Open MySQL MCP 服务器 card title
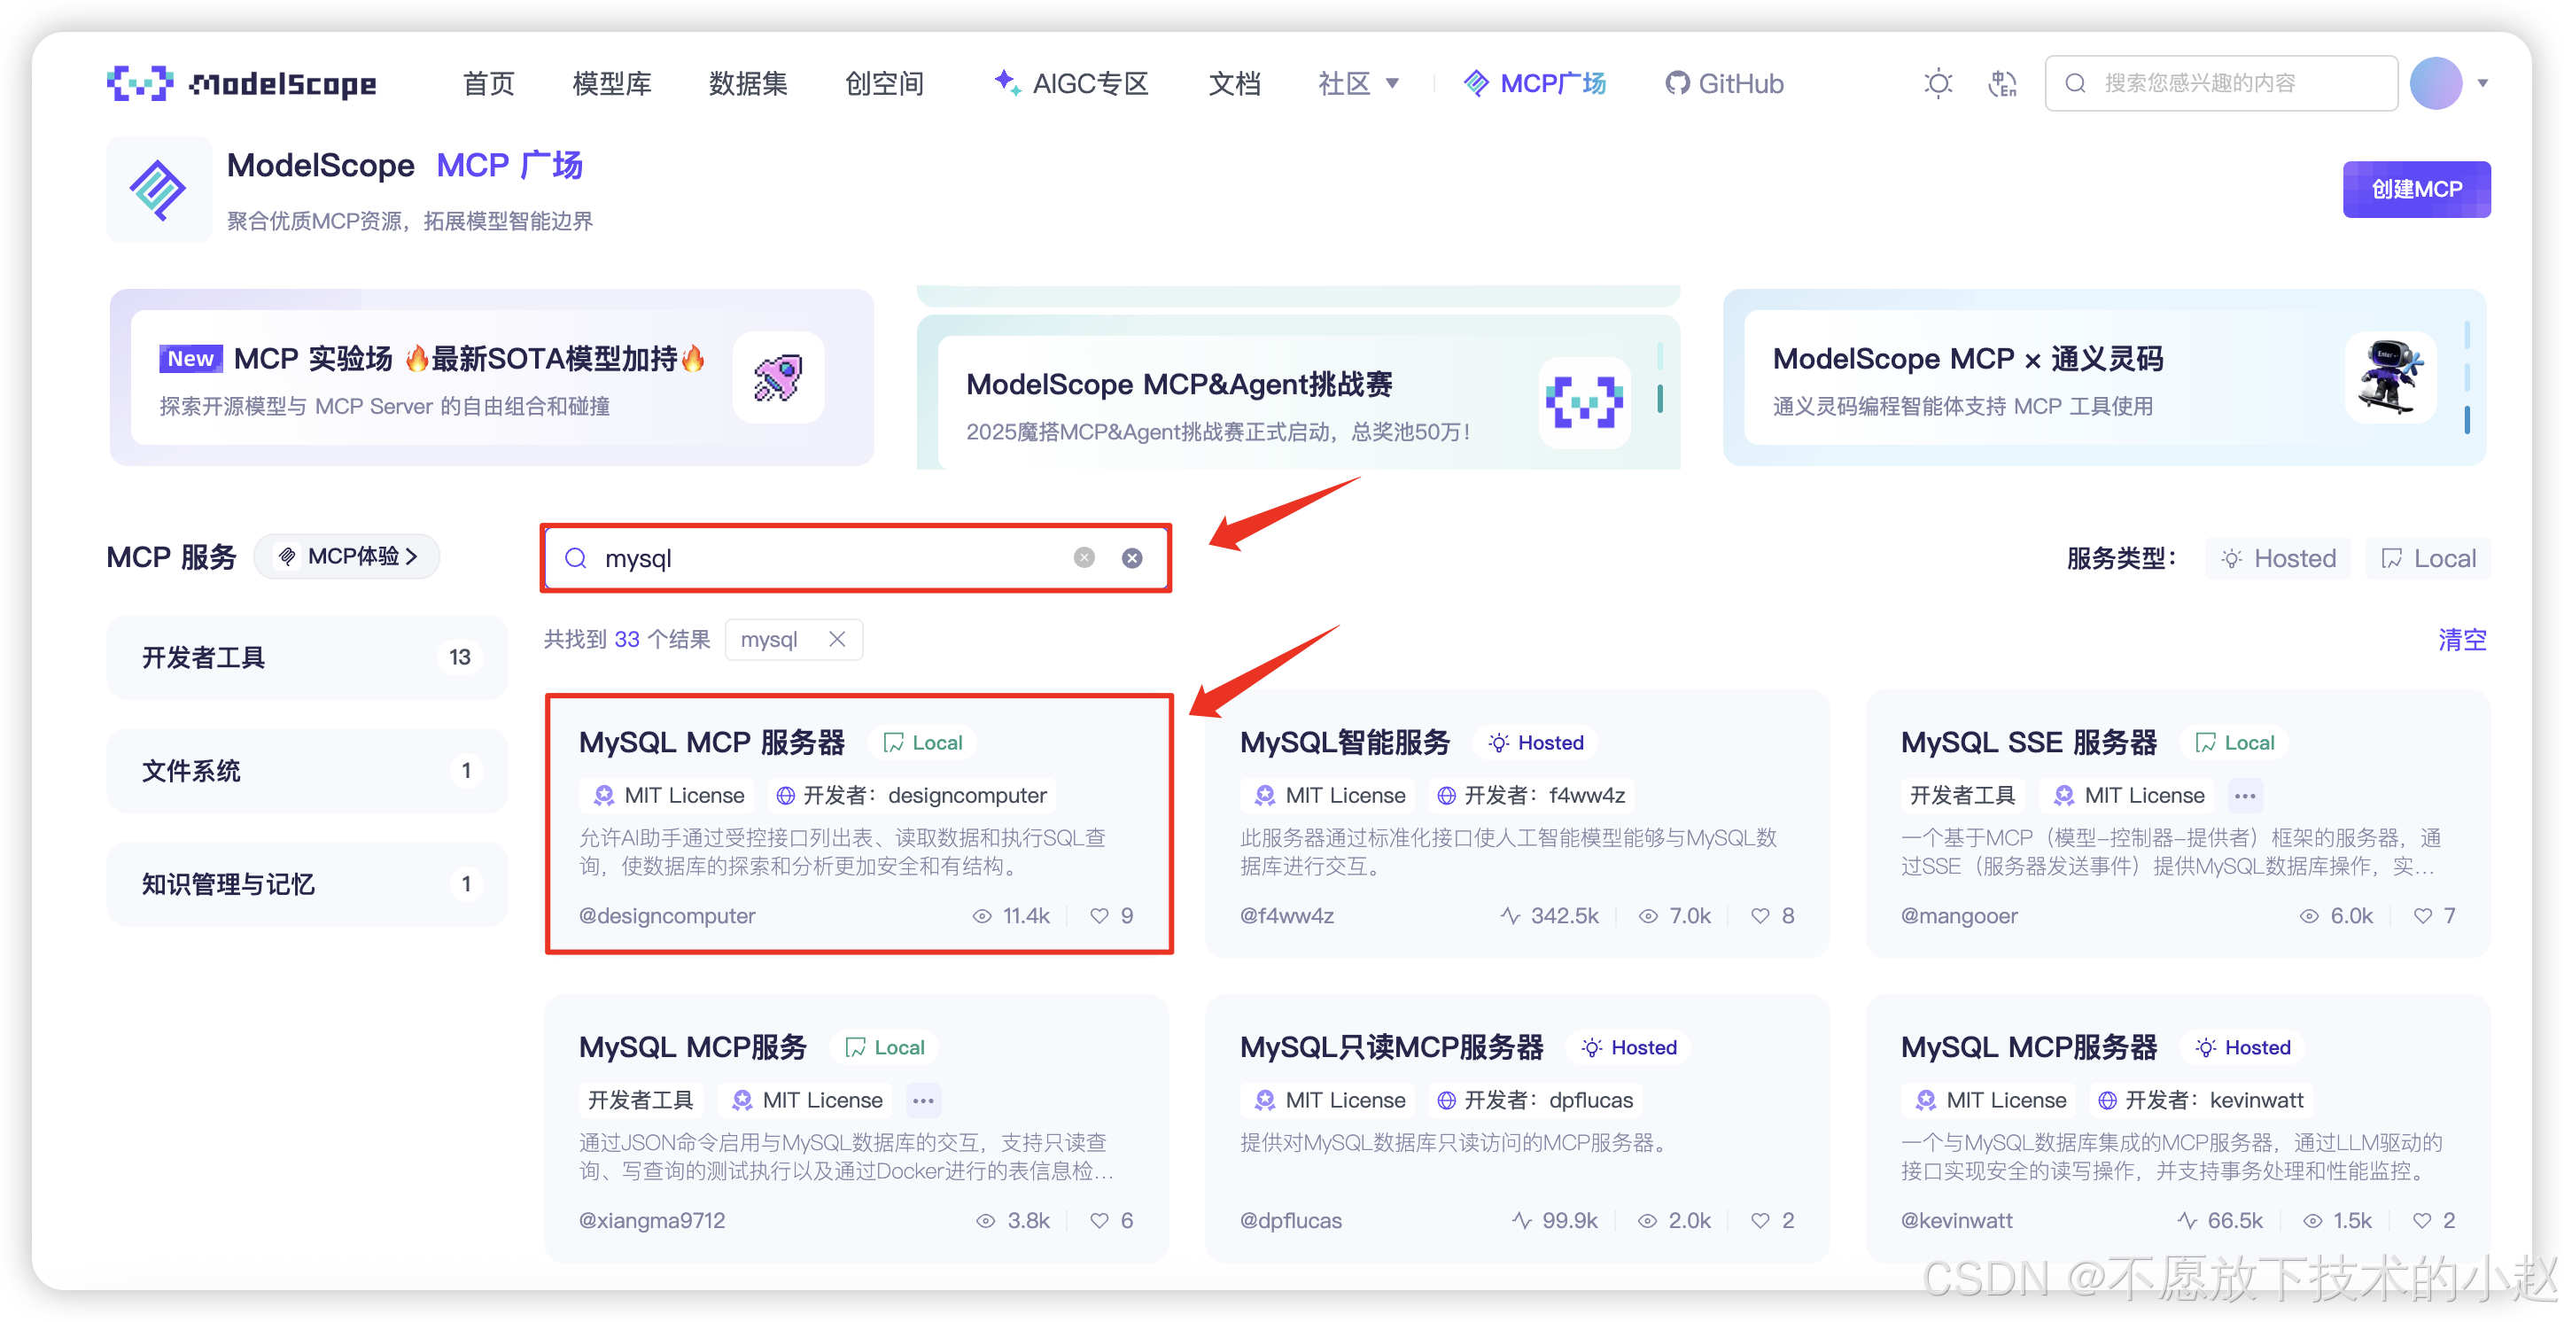This screenshot has height=1322, width=2564. pyautogui.click(x=711, y=743)
